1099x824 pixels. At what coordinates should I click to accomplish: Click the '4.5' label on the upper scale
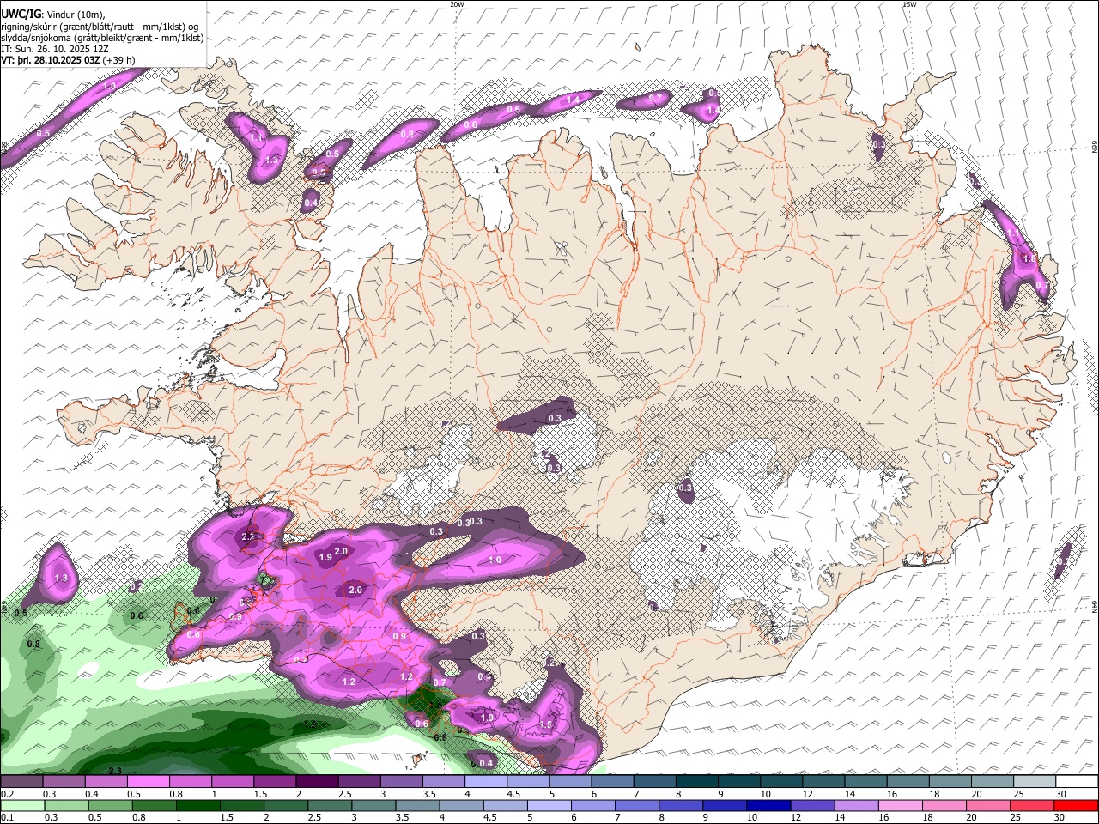[513, 794]
